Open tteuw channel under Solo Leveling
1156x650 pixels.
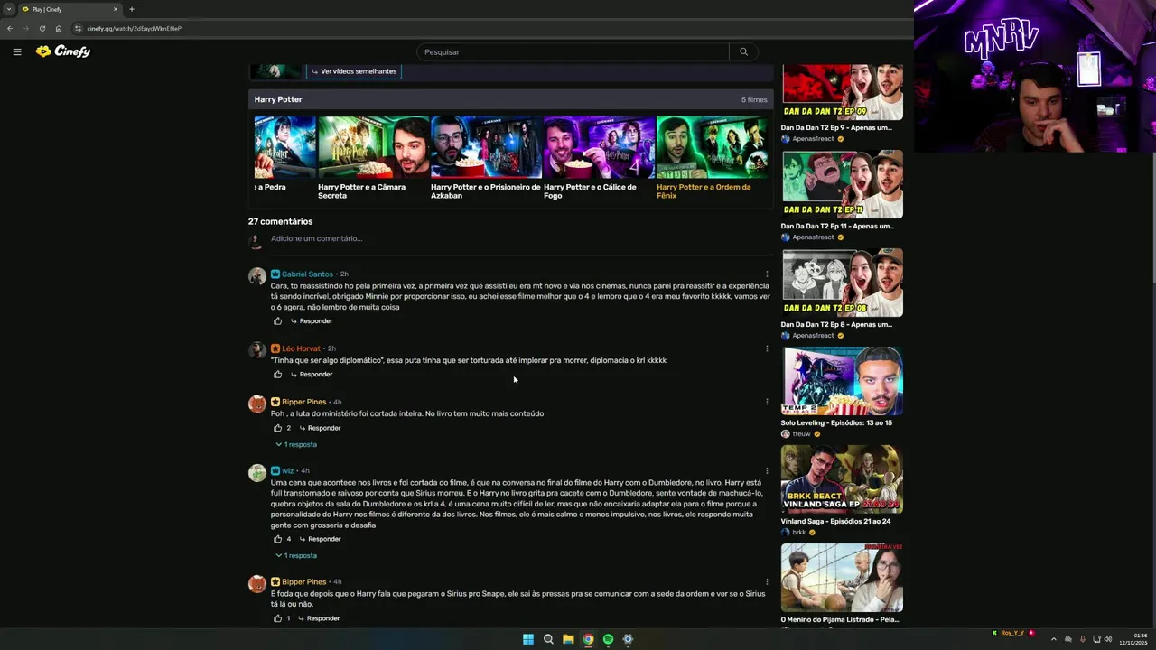pyautogui.click(x=802, y=434)
